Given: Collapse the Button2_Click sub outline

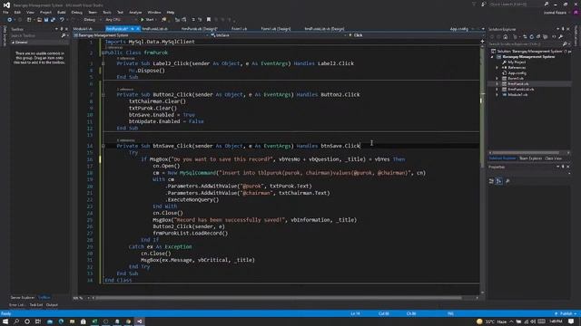Looking at the screenshot, I should point(103,94).
